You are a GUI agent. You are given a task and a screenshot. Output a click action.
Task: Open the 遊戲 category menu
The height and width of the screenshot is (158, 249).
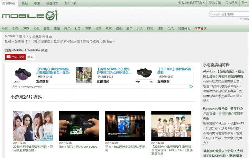point(119,29)
